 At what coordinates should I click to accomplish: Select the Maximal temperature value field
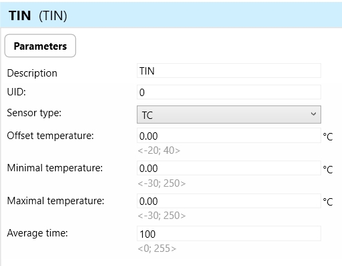click(229, 201)
